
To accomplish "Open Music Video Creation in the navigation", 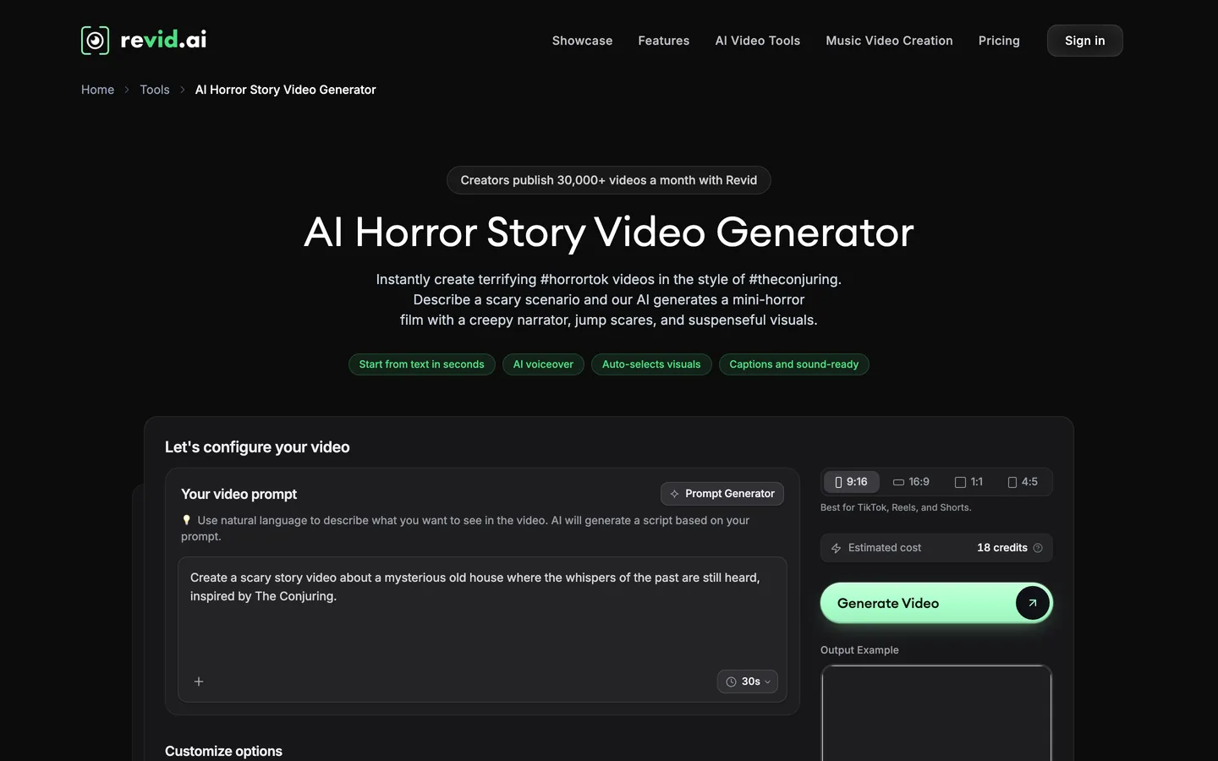I will pos(889,41).
